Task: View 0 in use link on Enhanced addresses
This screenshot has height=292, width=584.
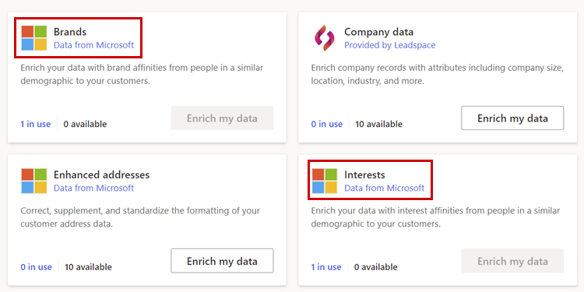Action: pyautogui.click(x=36, y=267)
